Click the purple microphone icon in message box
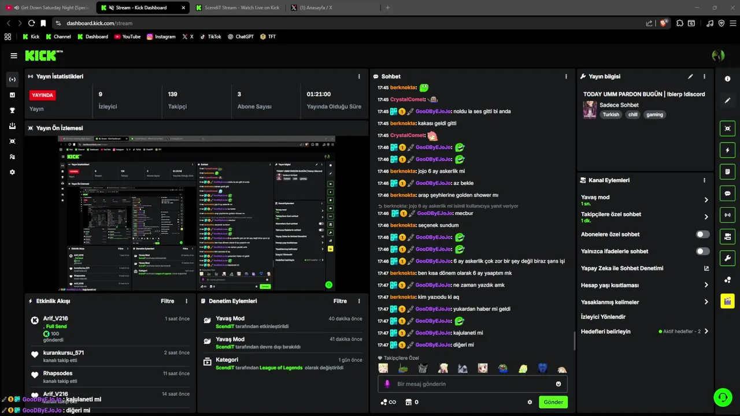 [x=387, y=384]
